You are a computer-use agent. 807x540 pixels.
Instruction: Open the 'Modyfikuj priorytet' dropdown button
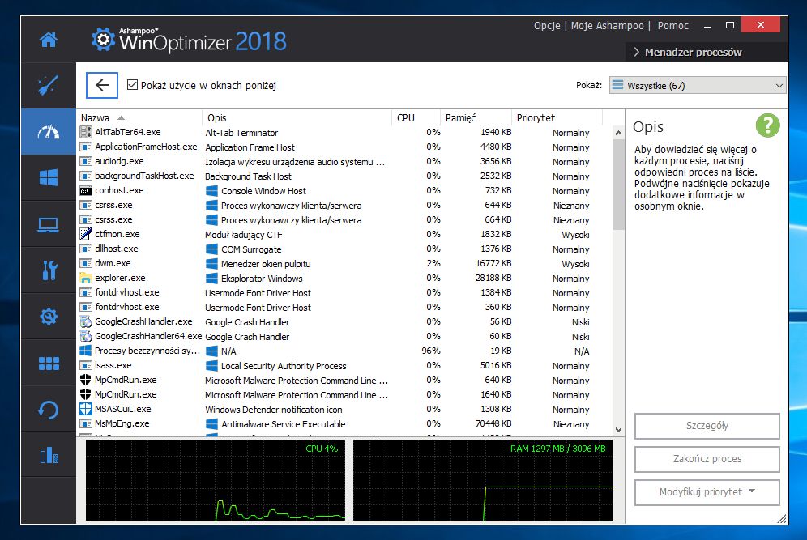[707, 492]
